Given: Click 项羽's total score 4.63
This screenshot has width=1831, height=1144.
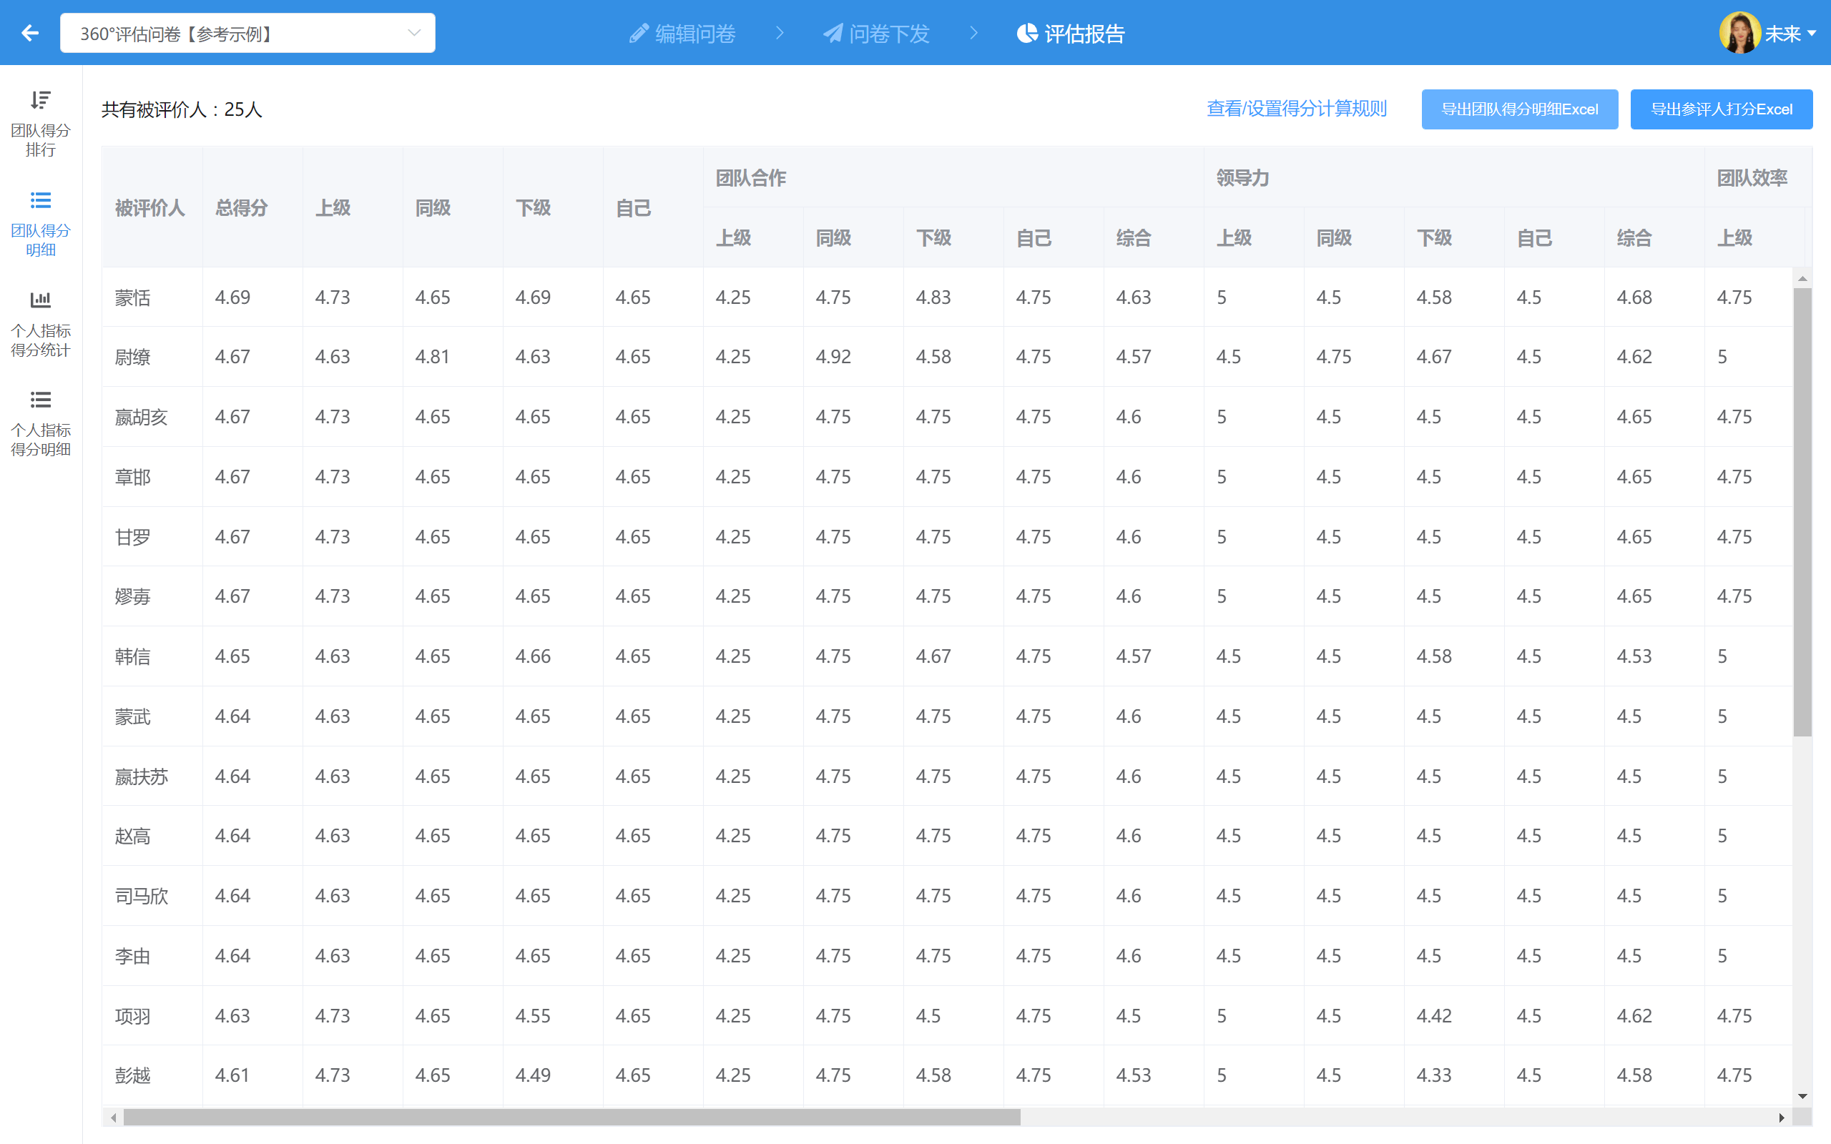Looking at the screenshot, I should (232, 1015).
